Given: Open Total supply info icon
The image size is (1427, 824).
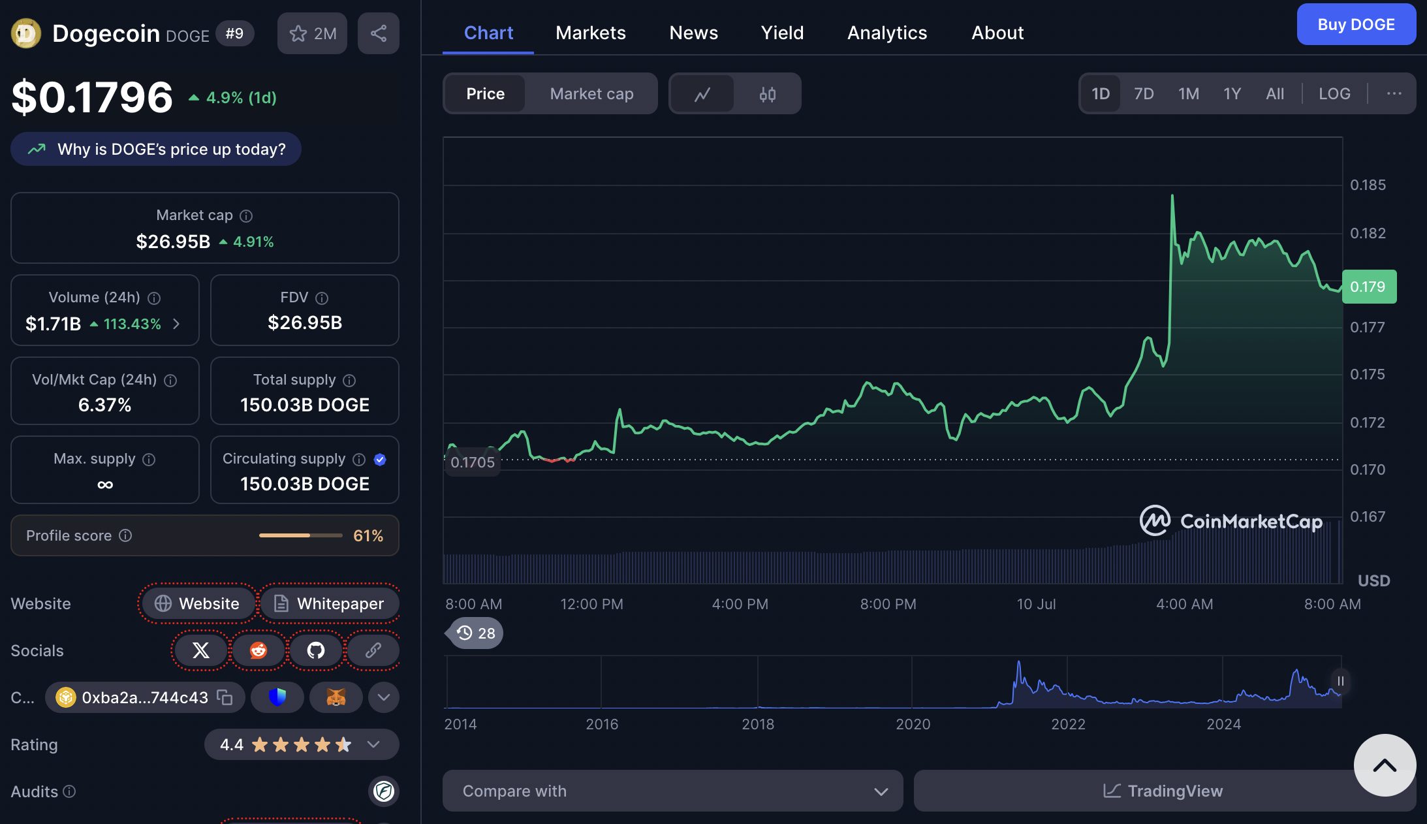Looking at the screenshot, I should [349, 380].
